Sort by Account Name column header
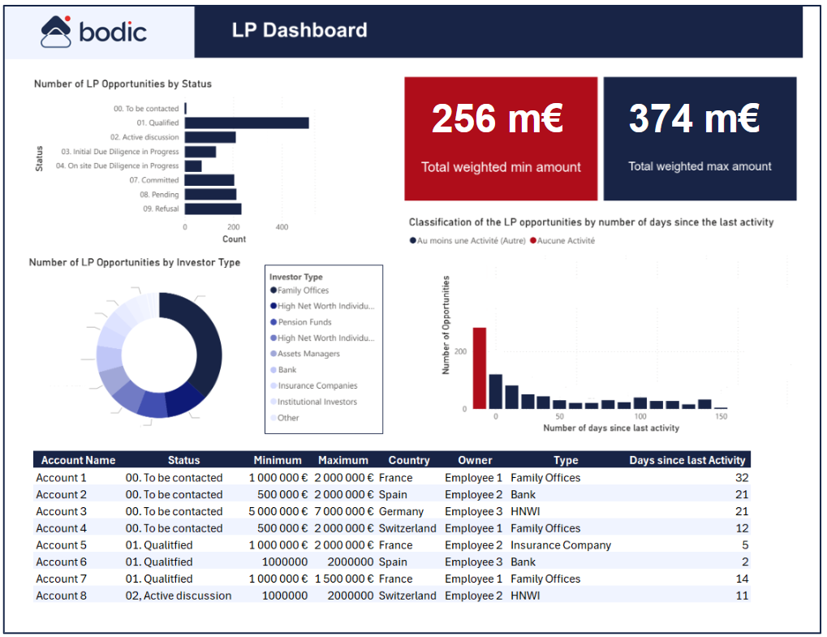The width and height of the screenshot is (827, 637). 78,460
